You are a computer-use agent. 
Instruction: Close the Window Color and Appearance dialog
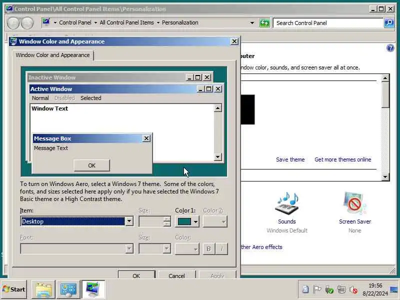[x=234, y=41]
